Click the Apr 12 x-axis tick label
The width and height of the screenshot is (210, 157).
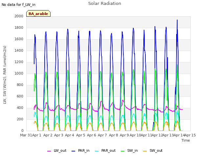pyautogui.click(x=157, y=135)
